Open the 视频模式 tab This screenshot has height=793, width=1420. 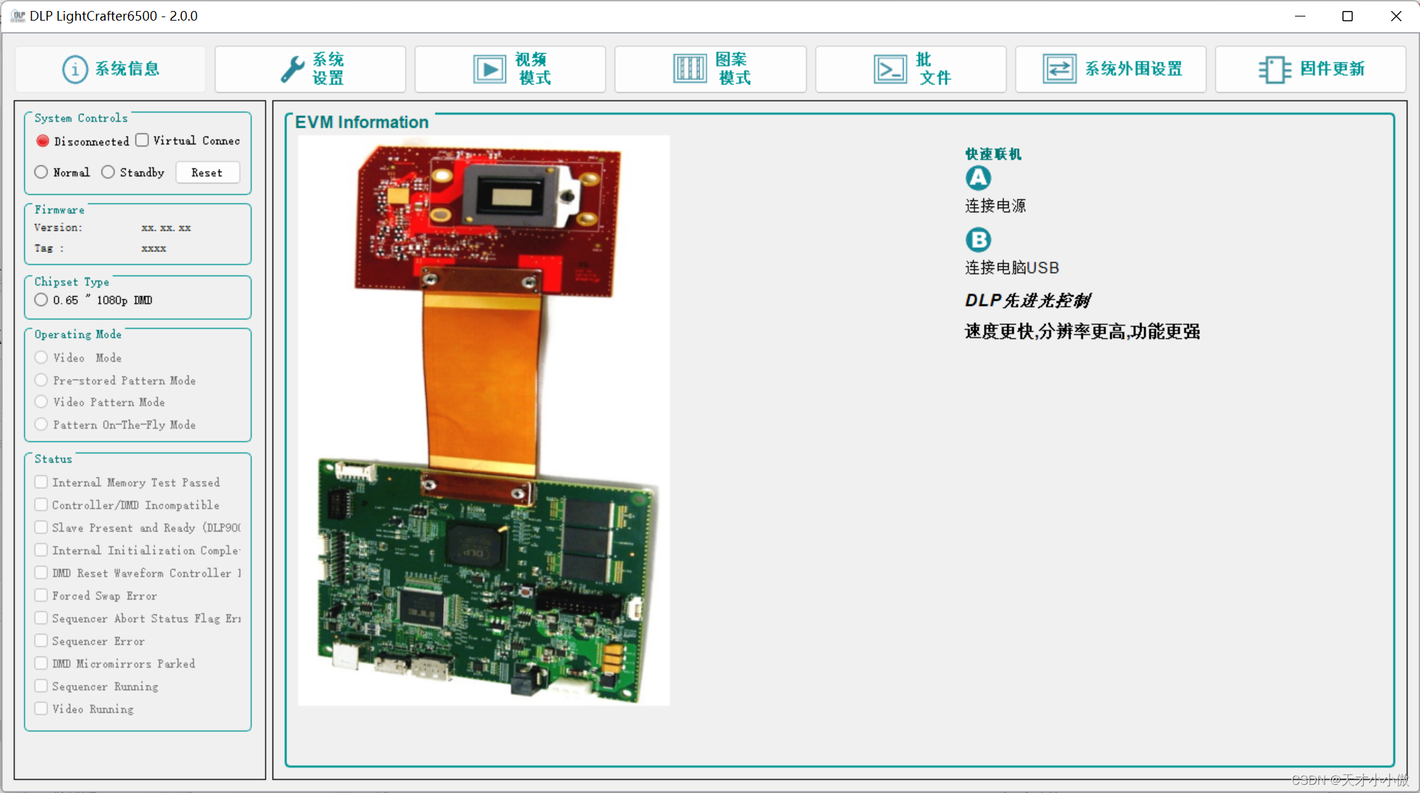tap(533, 69)
